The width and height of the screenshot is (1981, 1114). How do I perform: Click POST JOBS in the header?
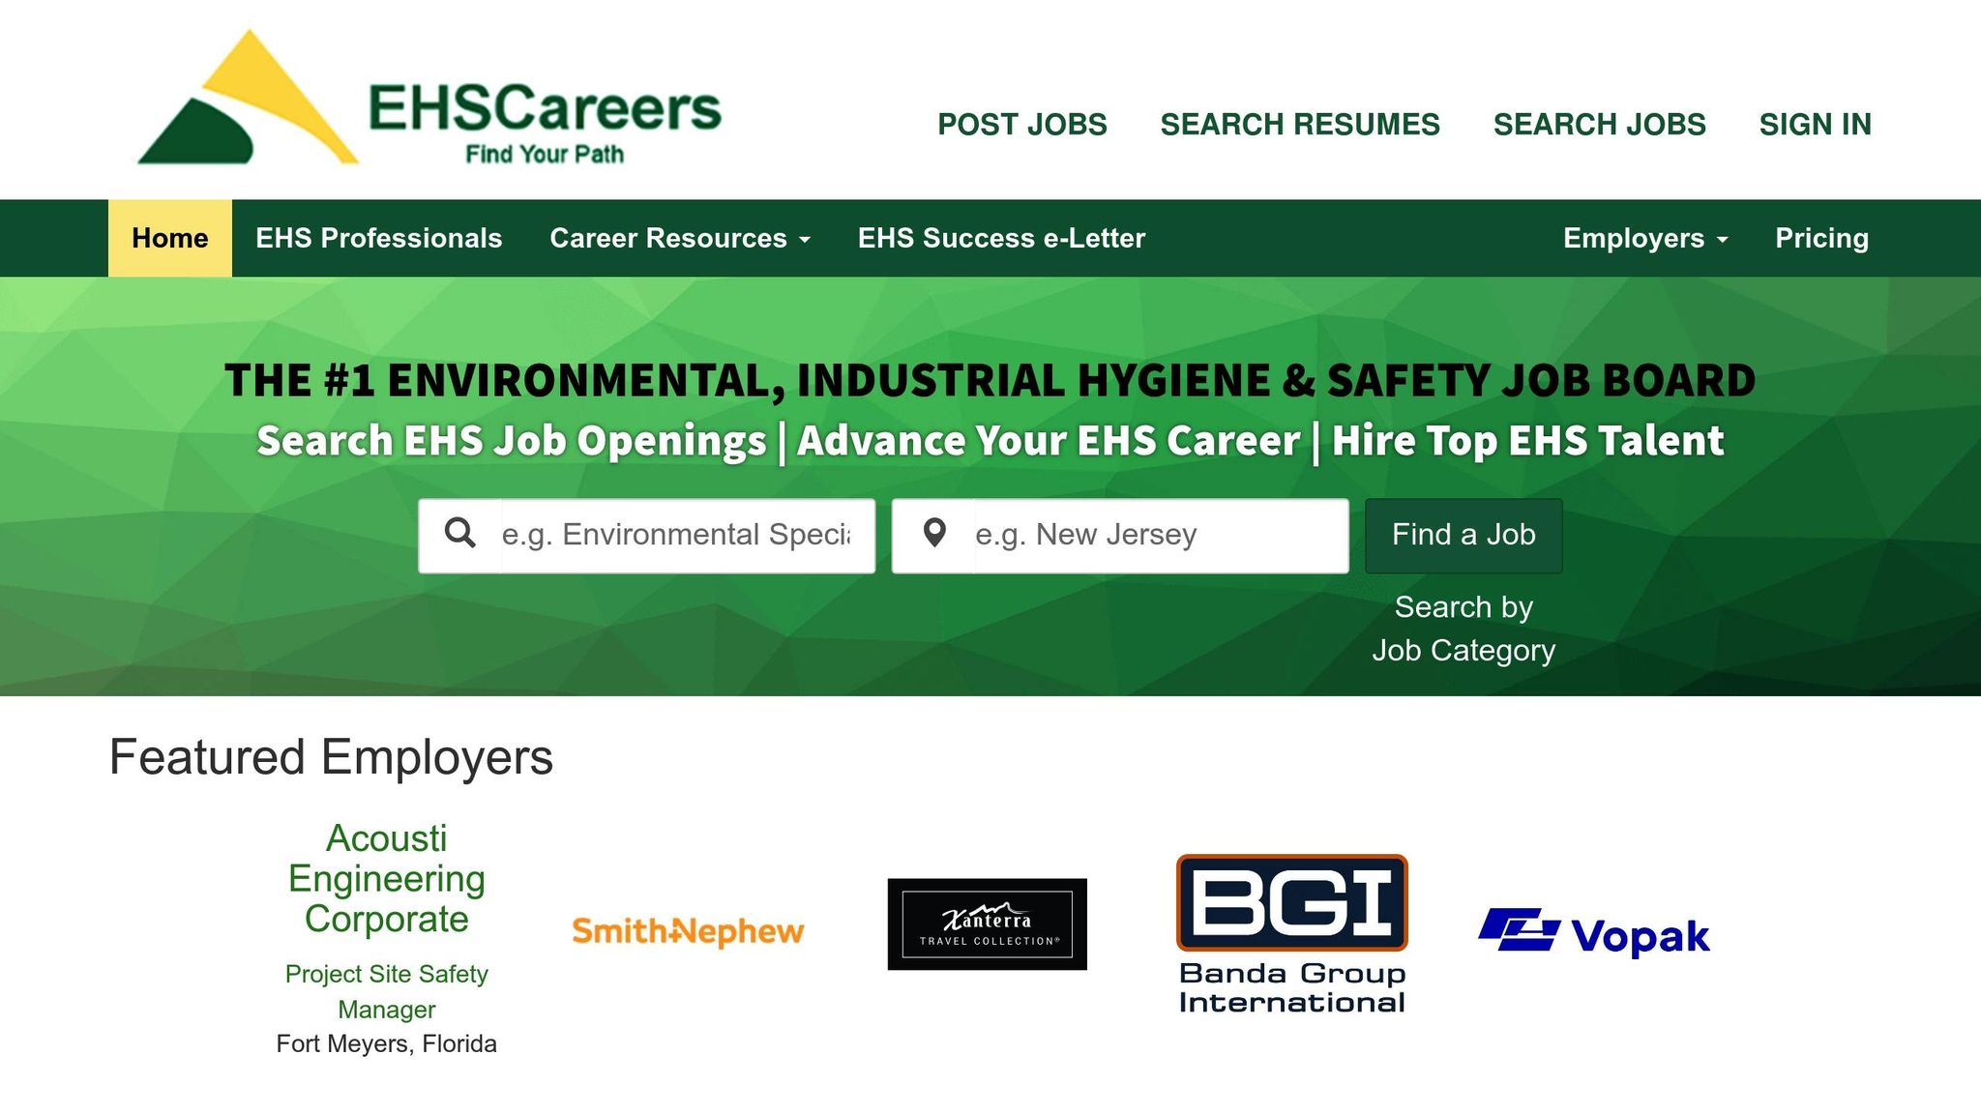point(1021,124)
